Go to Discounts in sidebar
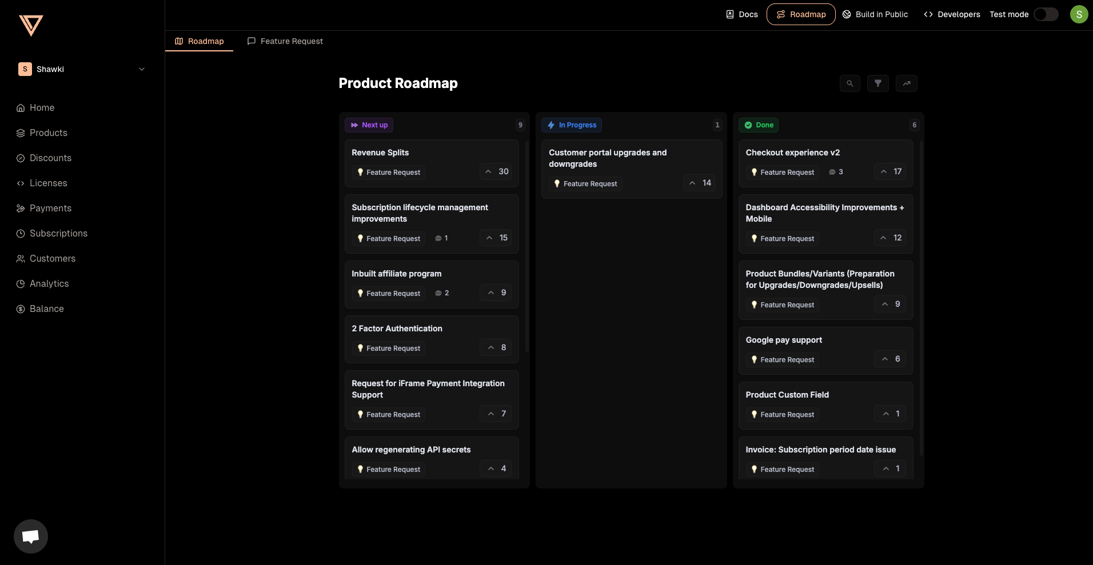The height and width of the screenshot is (565, 1093). click(x=50, y=158)
